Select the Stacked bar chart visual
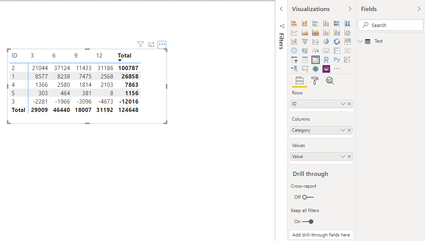Viewport: 425px width, 241px height. tap(294, 23)
